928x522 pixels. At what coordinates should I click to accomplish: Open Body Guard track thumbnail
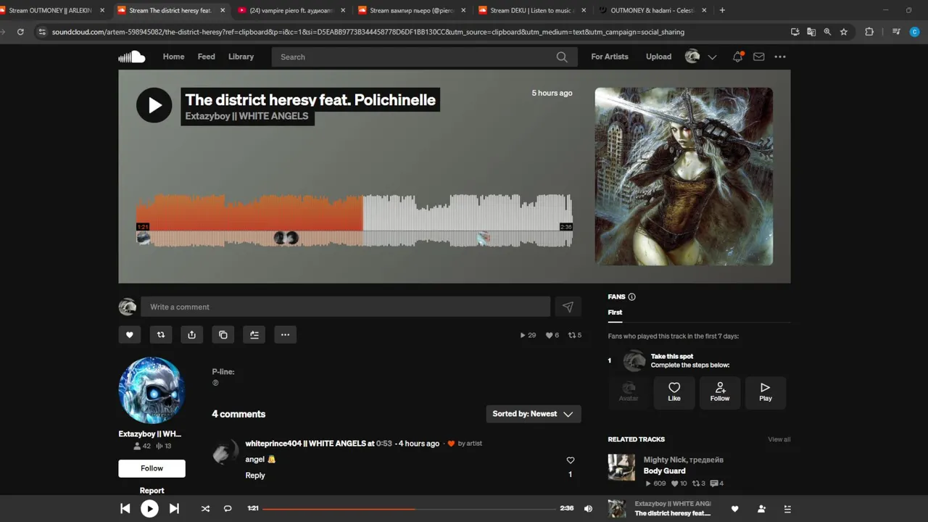point(621,467)
